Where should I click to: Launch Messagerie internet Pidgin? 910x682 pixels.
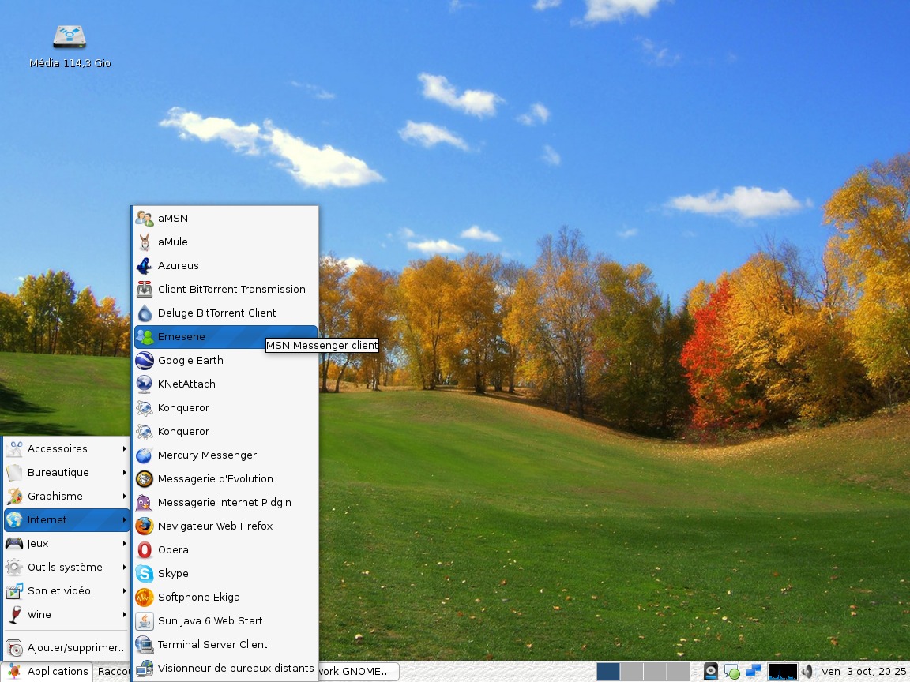pos(226,503)
